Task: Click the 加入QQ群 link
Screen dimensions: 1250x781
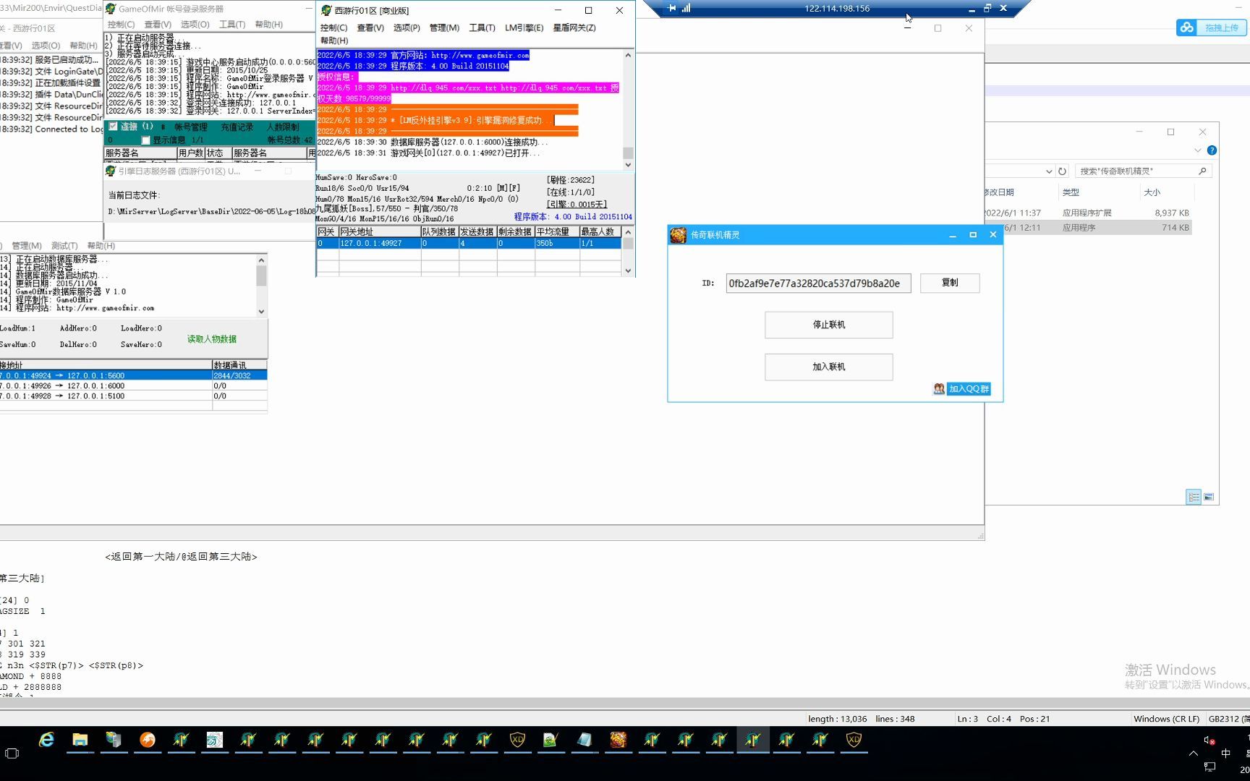Action: 969,389
